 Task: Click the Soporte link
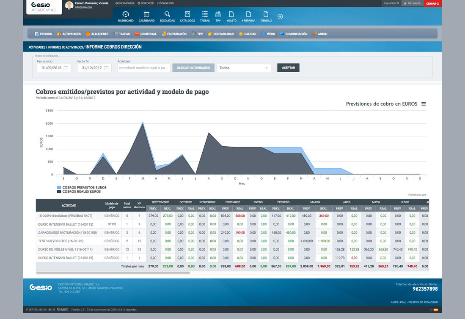coord(146,3)
